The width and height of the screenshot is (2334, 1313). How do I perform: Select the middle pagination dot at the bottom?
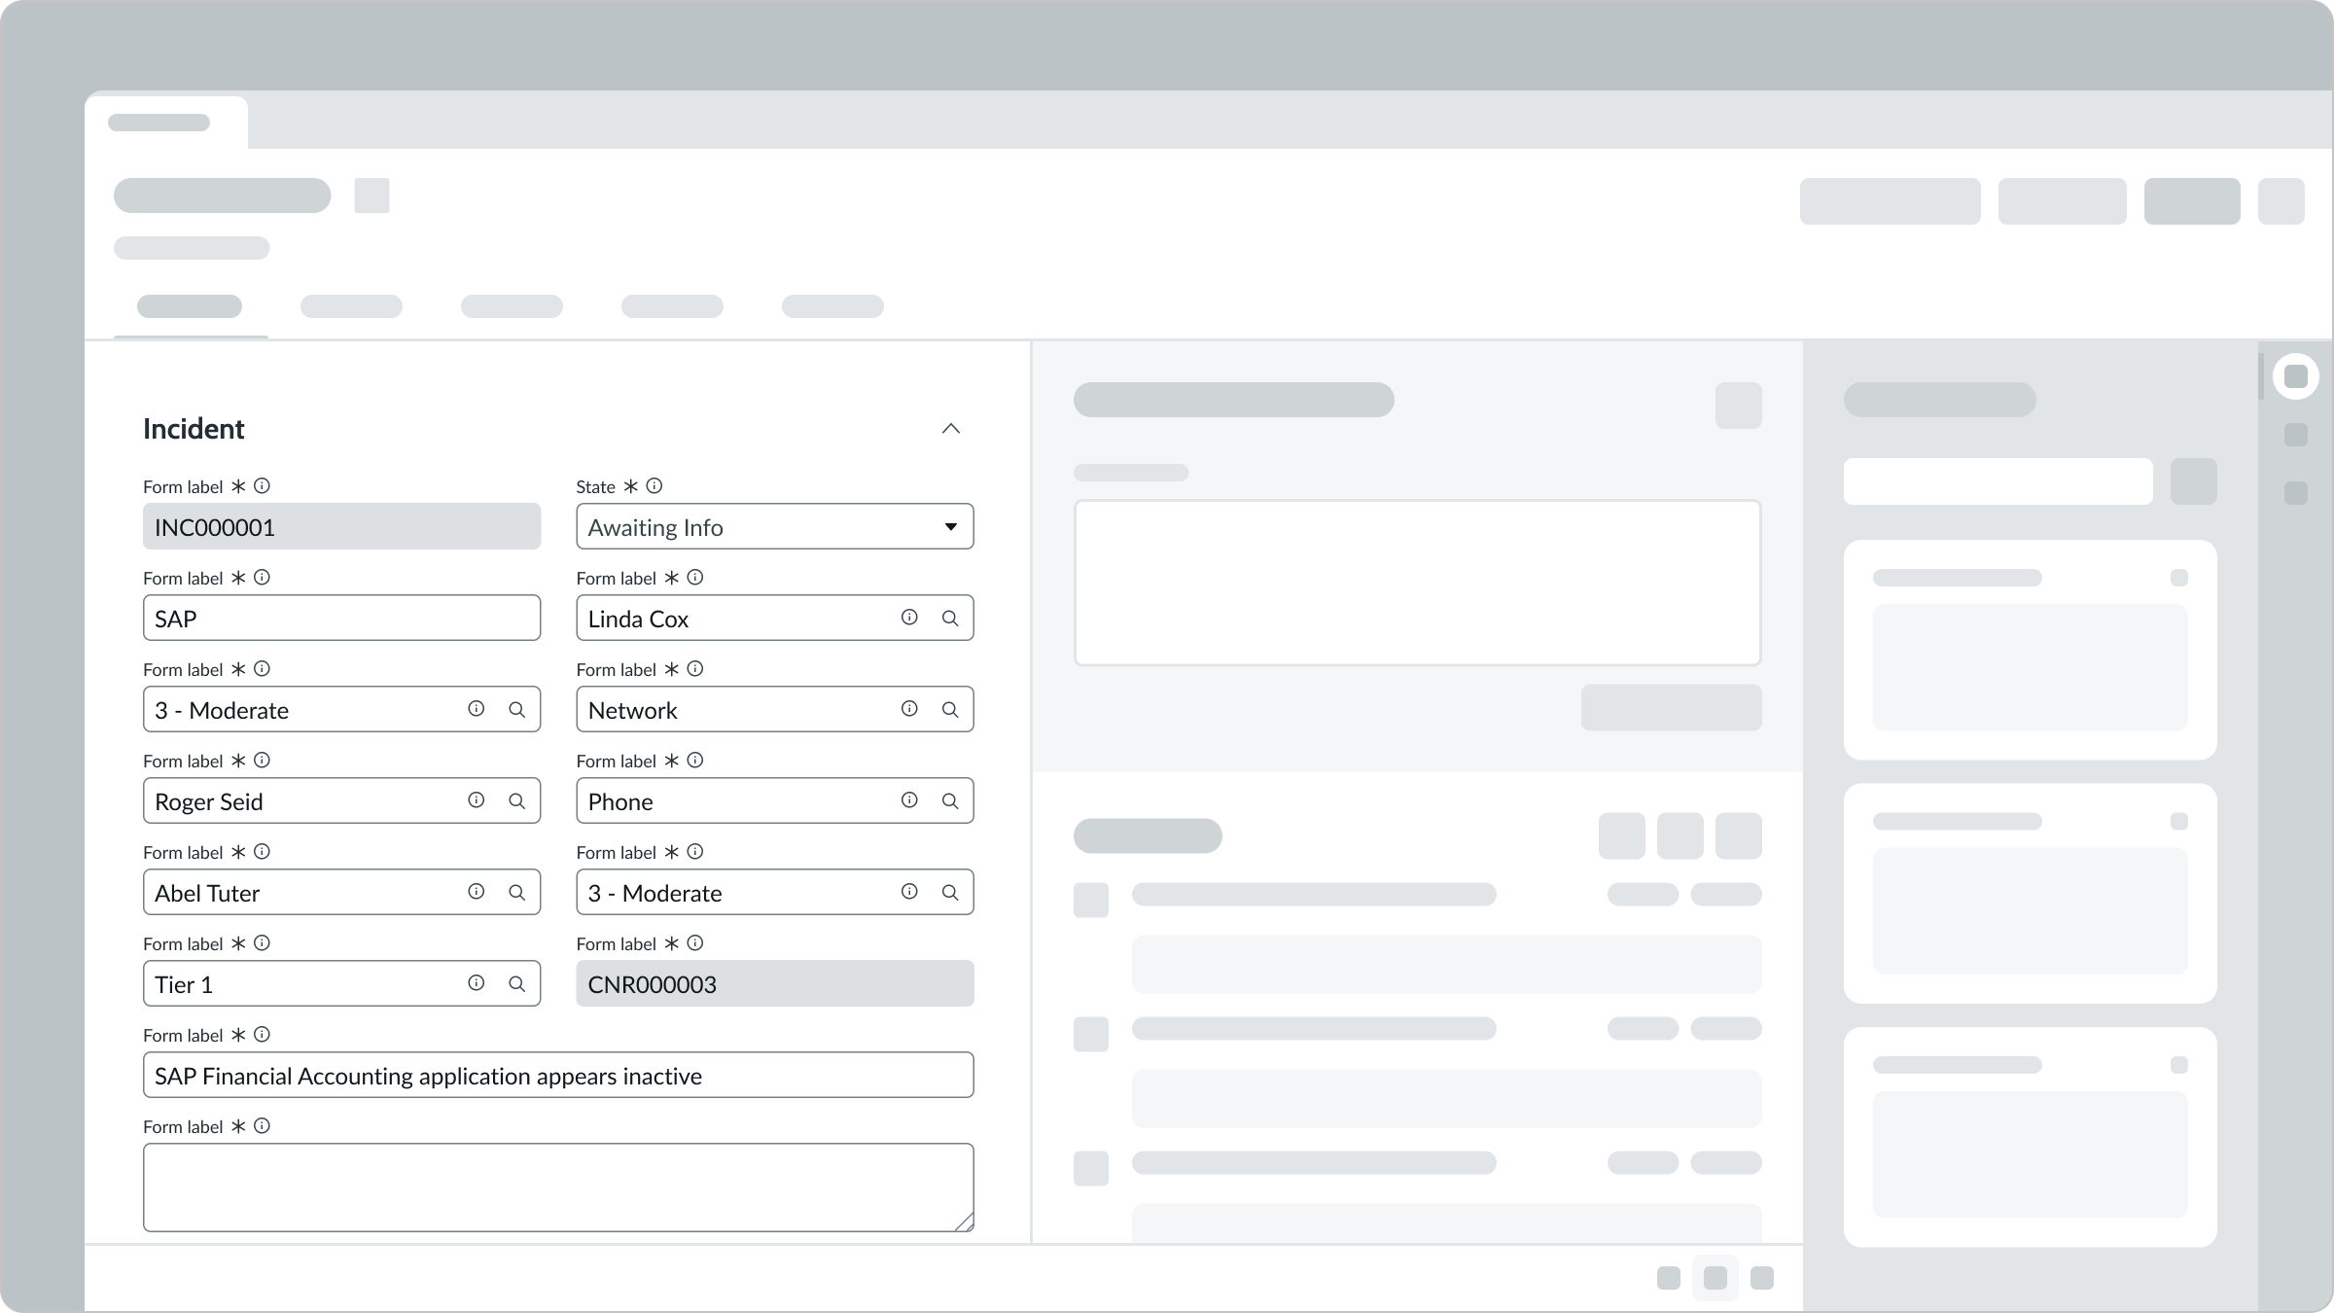pos(1717,1278)
